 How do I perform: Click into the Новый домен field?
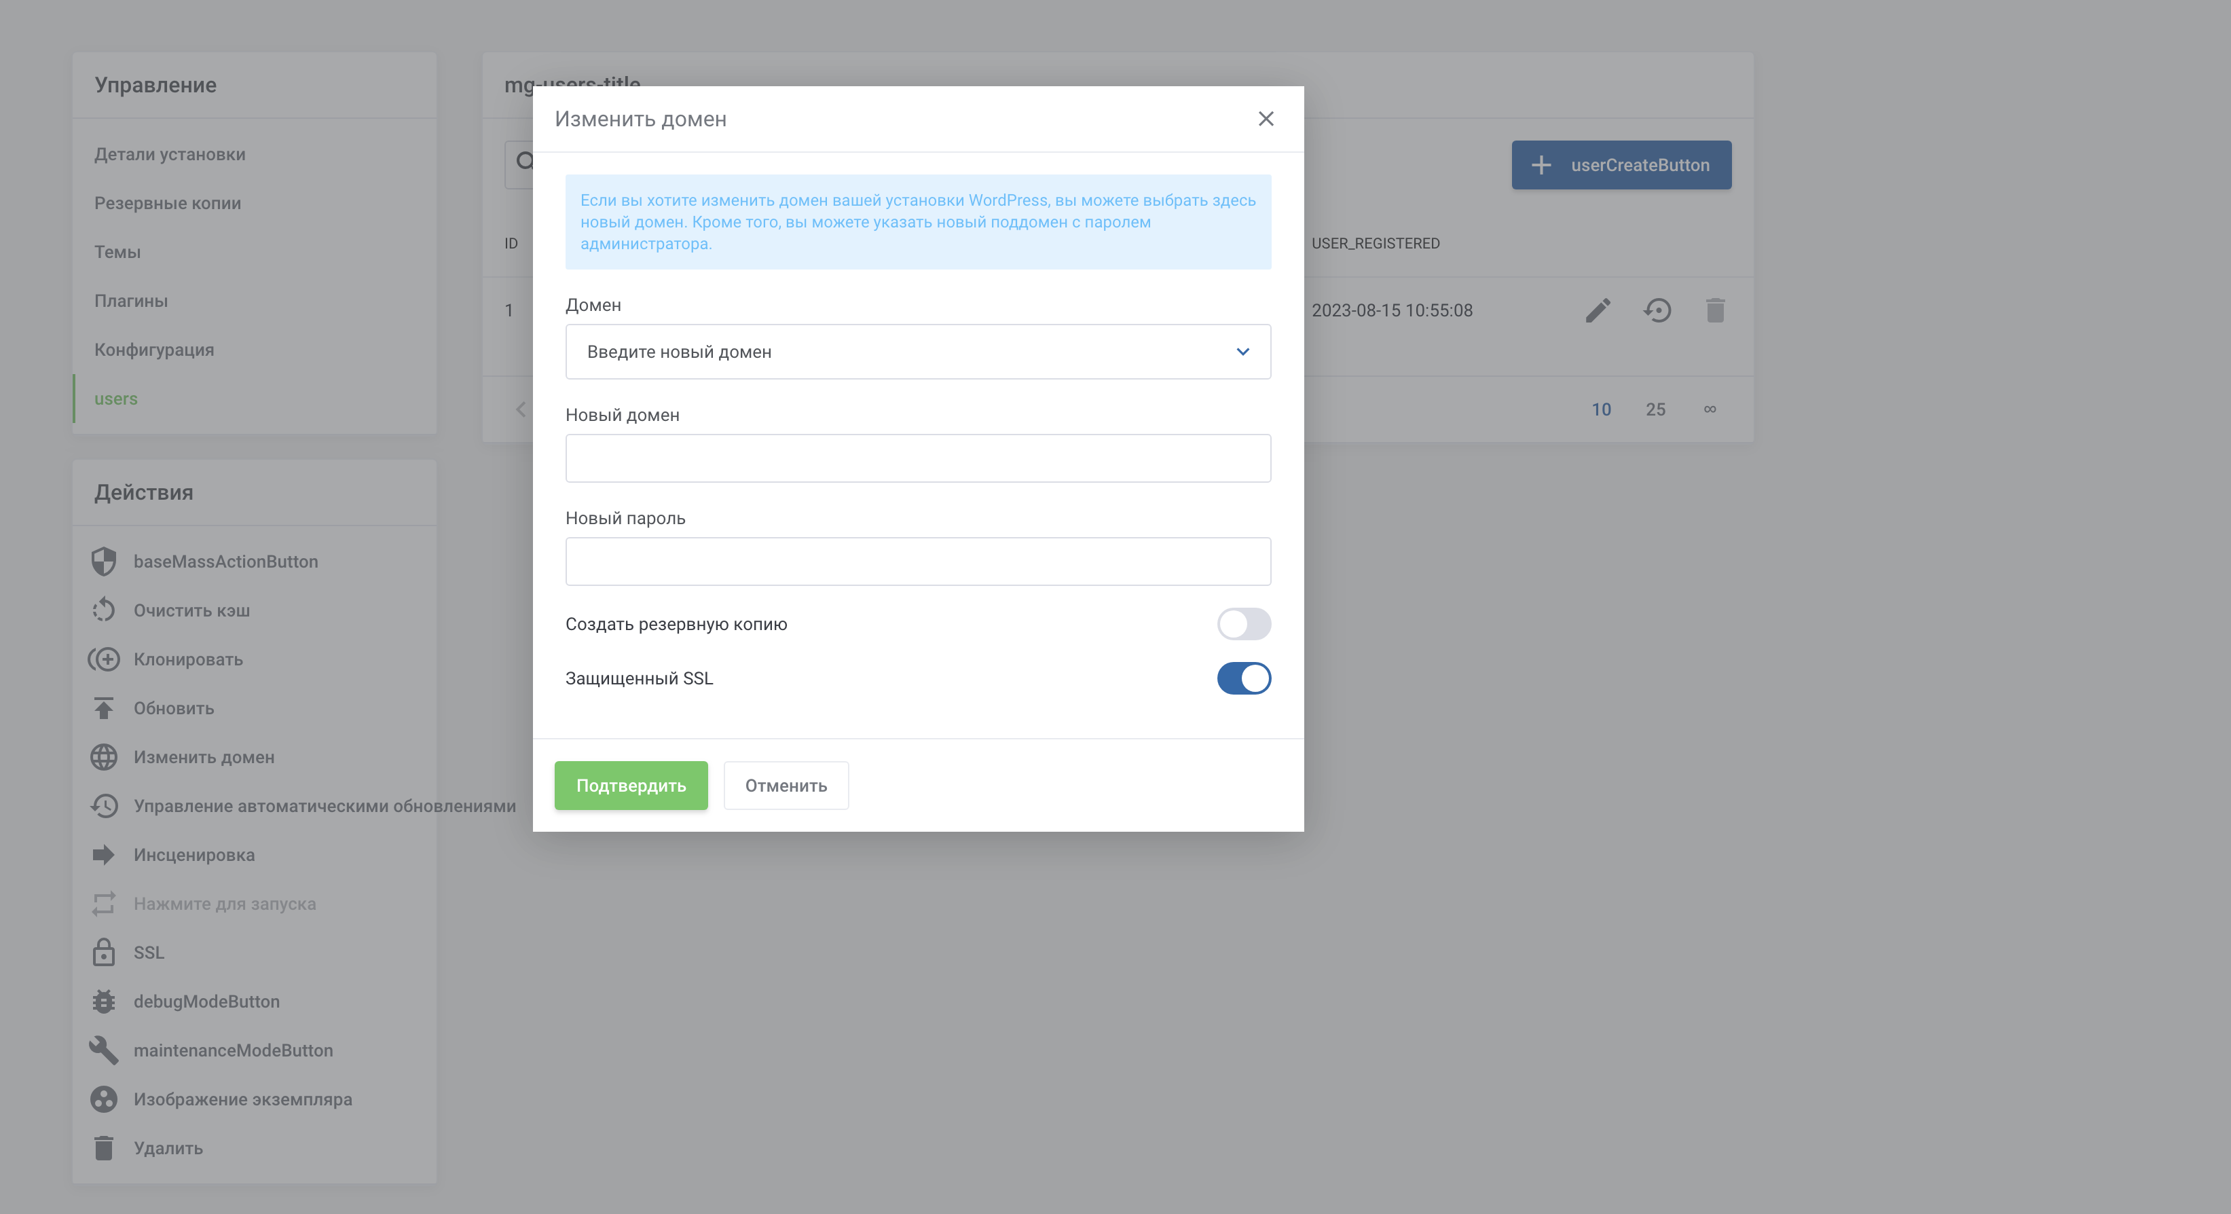[918, 458]
